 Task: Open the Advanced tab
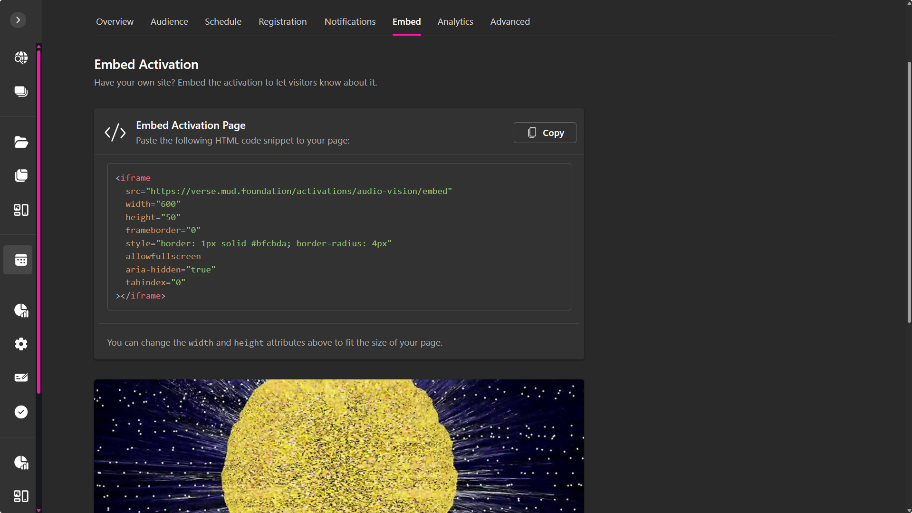coord(509,22)
